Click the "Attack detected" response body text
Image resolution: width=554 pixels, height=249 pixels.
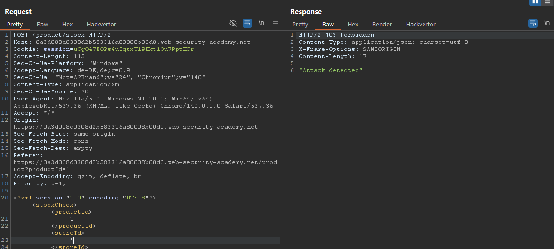pos(331,70)
